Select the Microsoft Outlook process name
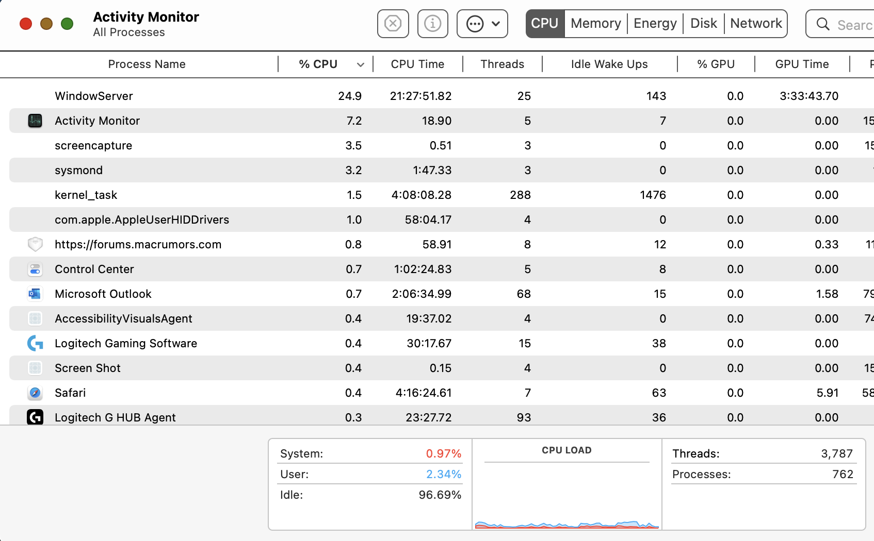The image size is (874, 541). pyautogui.click(x=103, y=294)
